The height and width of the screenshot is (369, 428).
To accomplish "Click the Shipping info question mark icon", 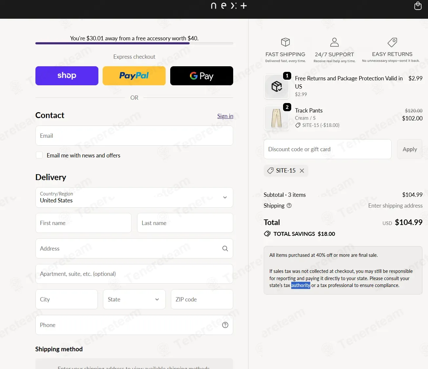I will (x=289, y=206).
